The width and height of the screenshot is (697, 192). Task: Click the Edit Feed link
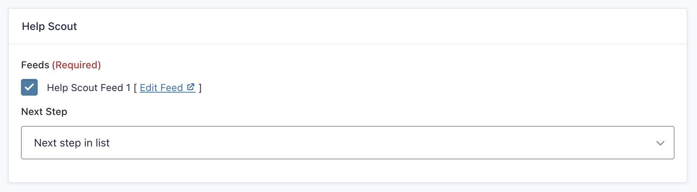161,88
